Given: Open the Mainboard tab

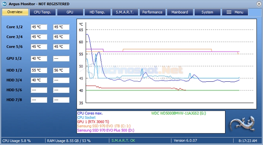Looking at the screenshot, I should coord(180,12).
